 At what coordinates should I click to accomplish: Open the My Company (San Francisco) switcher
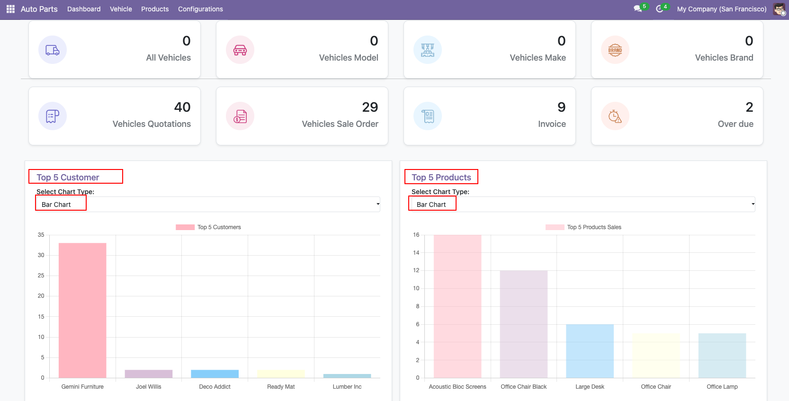pos(721,9)
